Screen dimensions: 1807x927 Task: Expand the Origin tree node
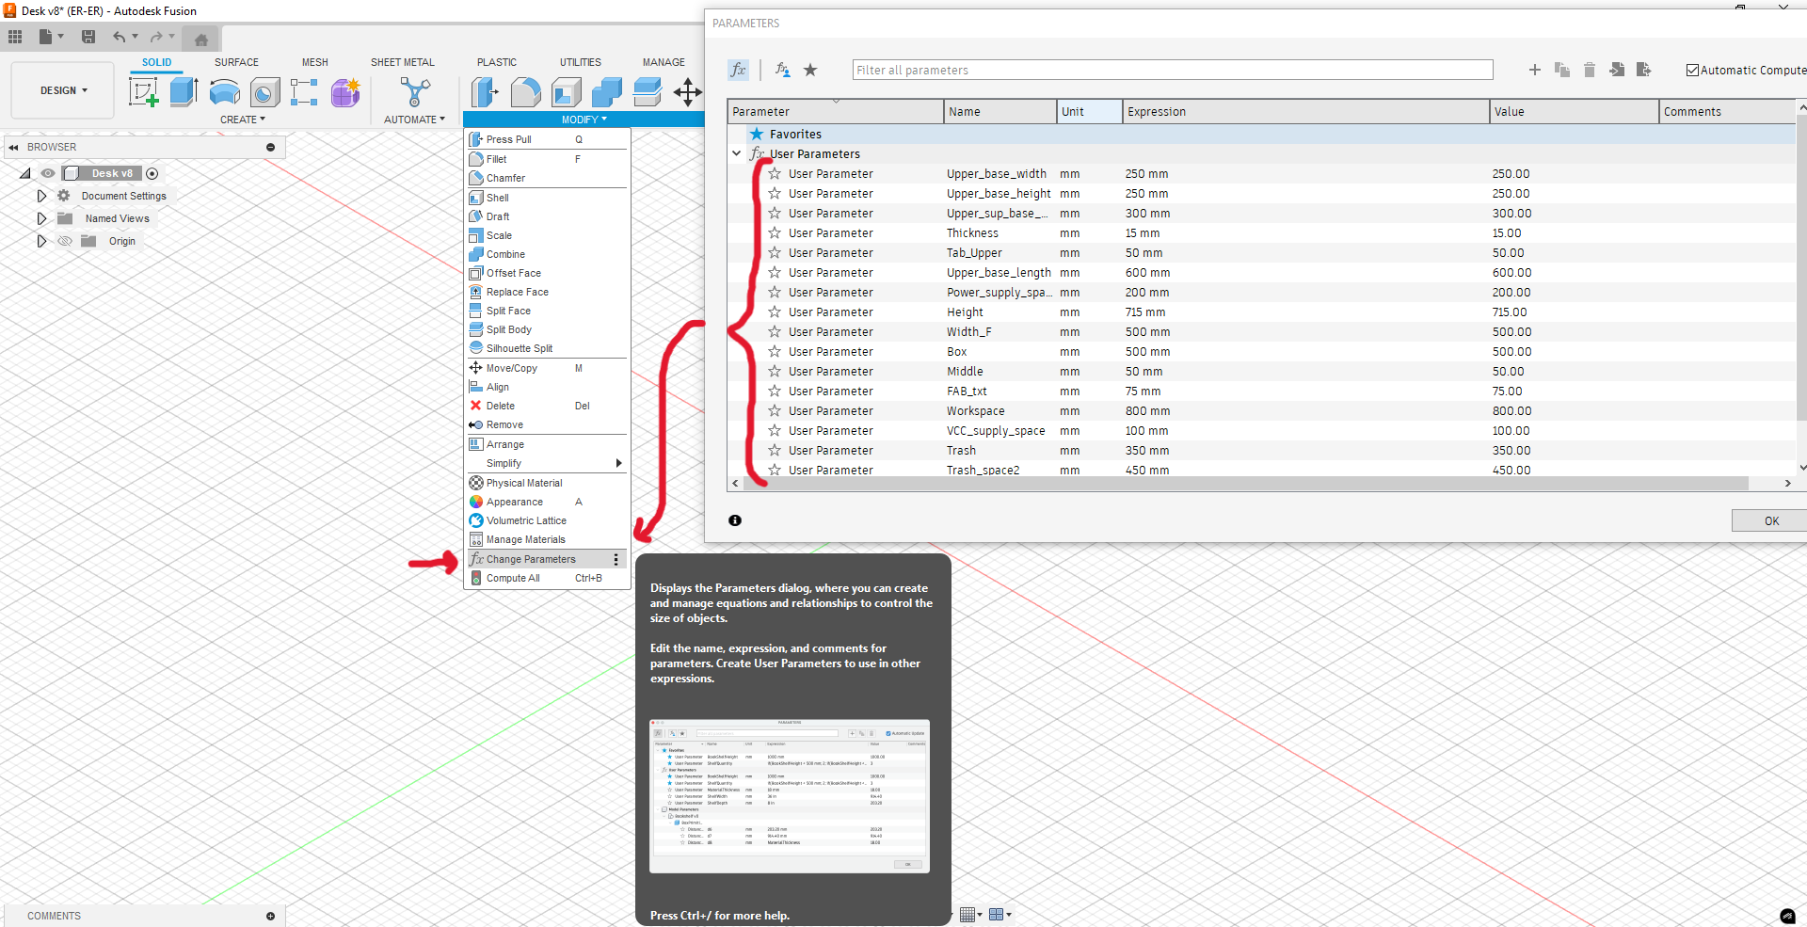(41, 241)
